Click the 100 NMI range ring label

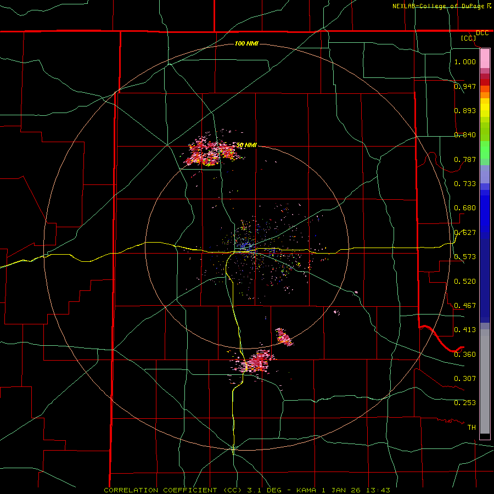point(246,43)
